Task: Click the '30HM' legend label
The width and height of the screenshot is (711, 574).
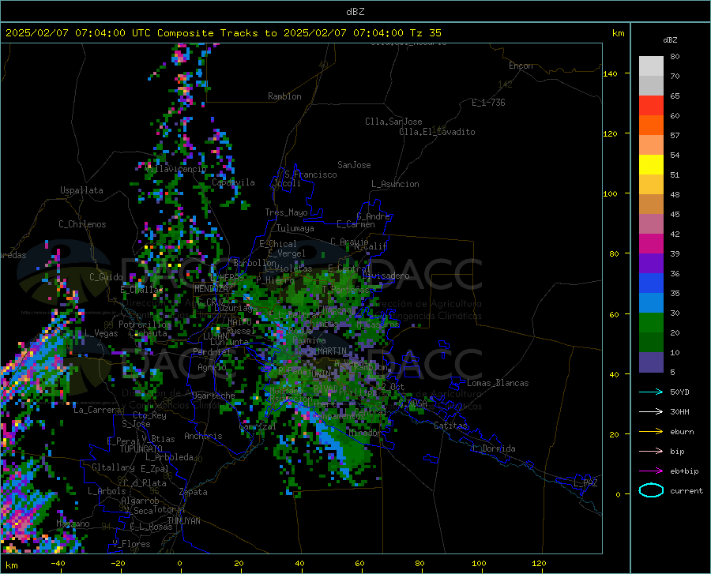Action: [679, 412]
